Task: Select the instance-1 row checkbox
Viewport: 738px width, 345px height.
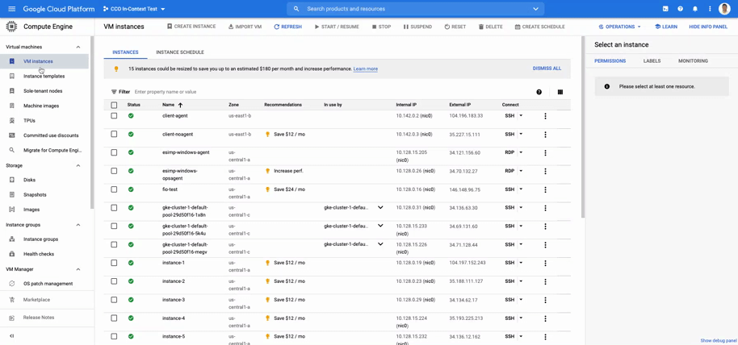Action: (114, 263)
